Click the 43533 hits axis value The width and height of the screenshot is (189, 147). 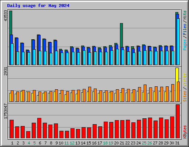click(6, 15)
